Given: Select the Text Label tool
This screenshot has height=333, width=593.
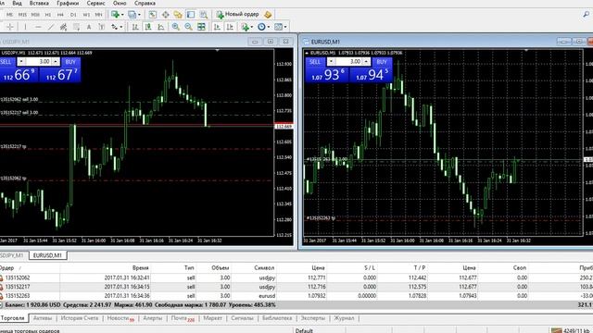Looking at the screenshot, I should click(x=102, y=27).
